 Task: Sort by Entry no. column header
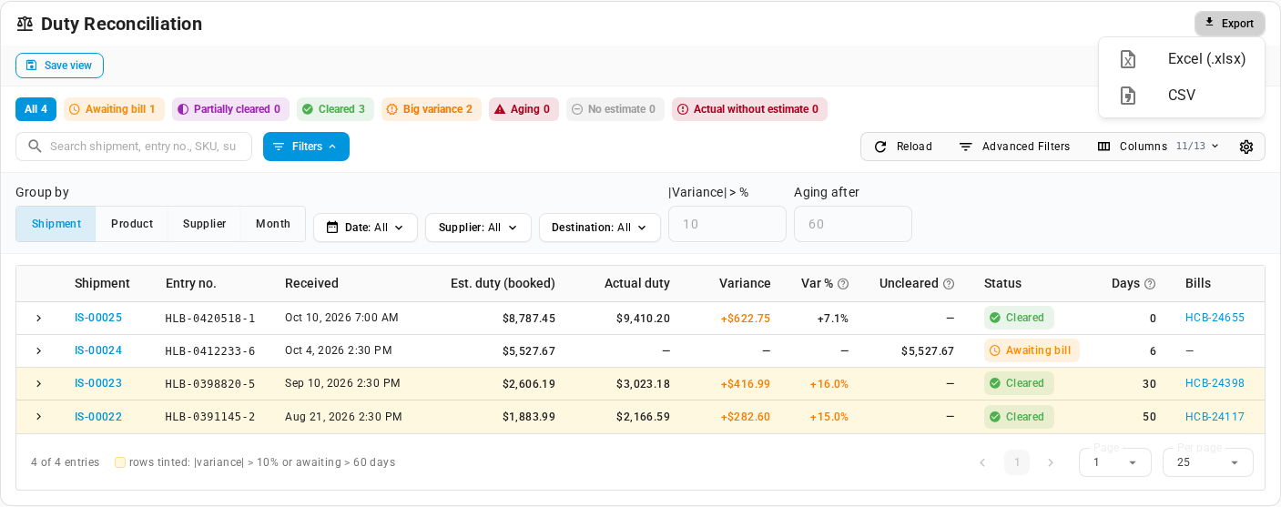pos(191,283)
